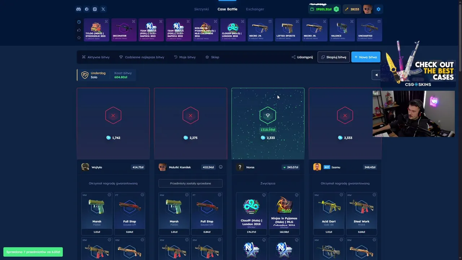Open Codzienne najlepsze bitwy tab
The height and width of the screenshot is (260, 462).
coord(141,57)
